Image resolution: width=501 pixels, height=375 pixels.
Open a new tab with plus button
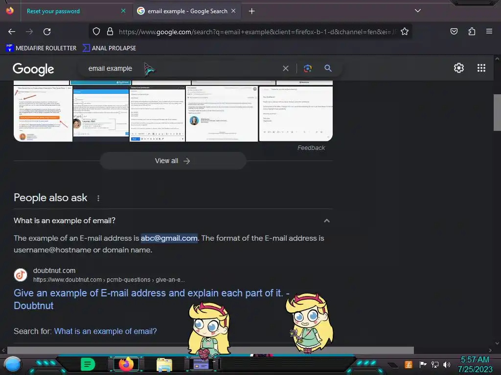coord(252,11)
